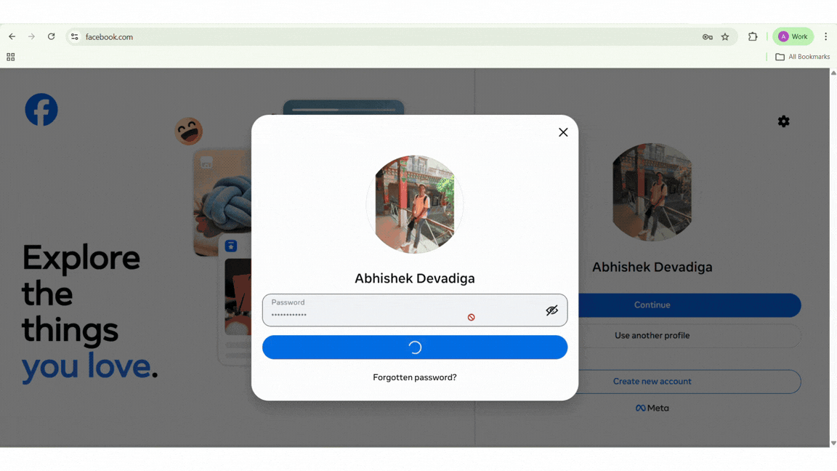This screenshot has width=837, height=471.
Task: Click the blue loading login button
Action: tap(414, 347)
